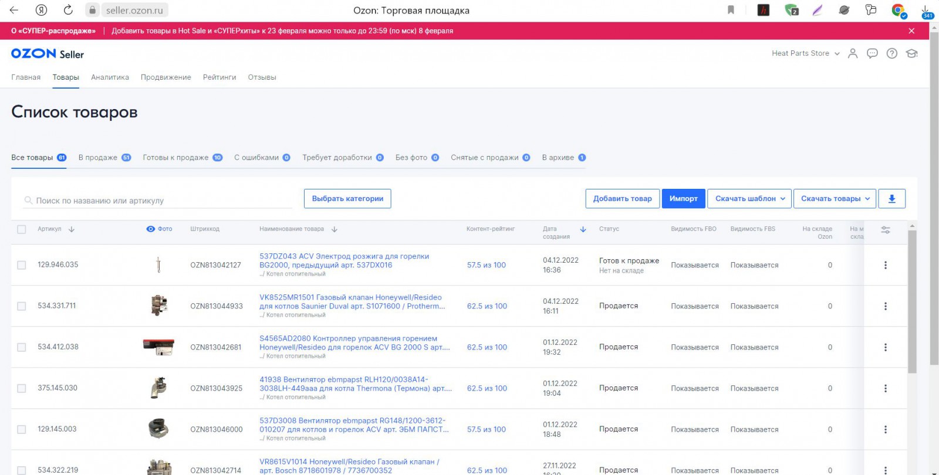939x475 pixels.
Task: Expand the Скачать товары dropdown
Action: 835,199
